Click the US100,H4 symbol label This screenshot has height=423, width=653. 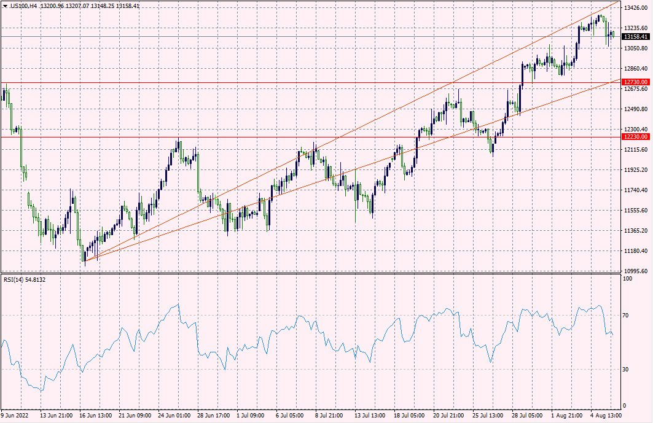pyautogui.click(x=24, y=6)
